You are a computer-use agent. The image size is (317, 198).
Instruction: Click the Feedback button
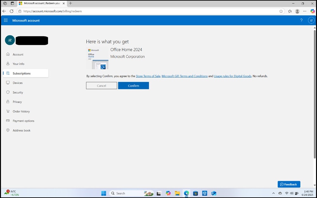289,184
